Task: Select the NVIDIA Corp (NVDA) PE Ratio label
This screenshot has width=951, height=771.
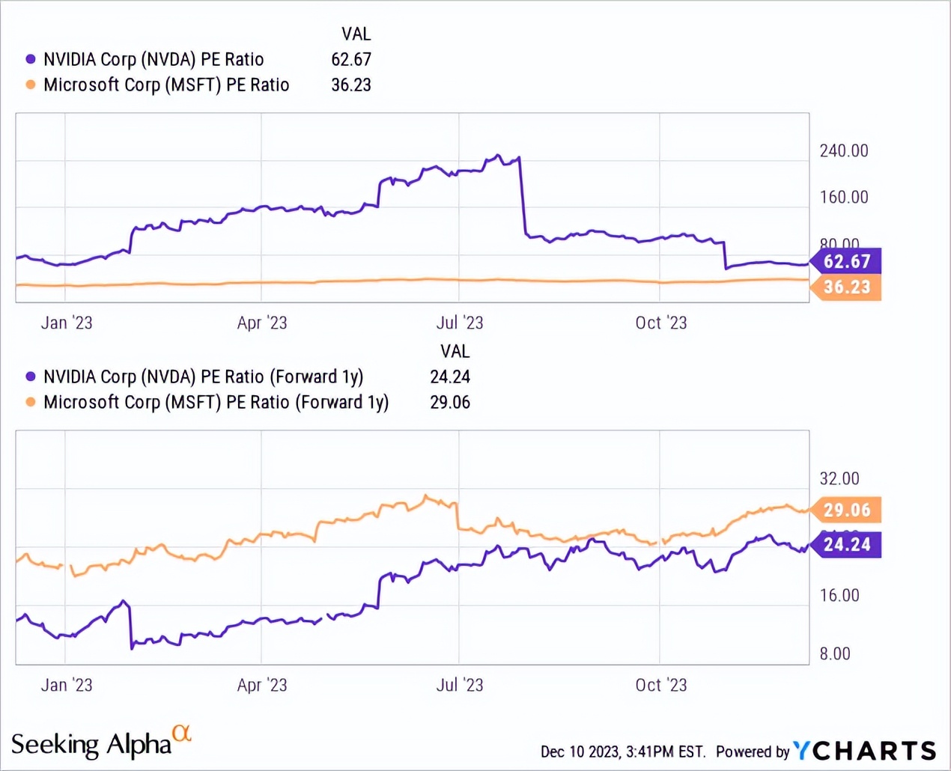Action: point(154,59)
